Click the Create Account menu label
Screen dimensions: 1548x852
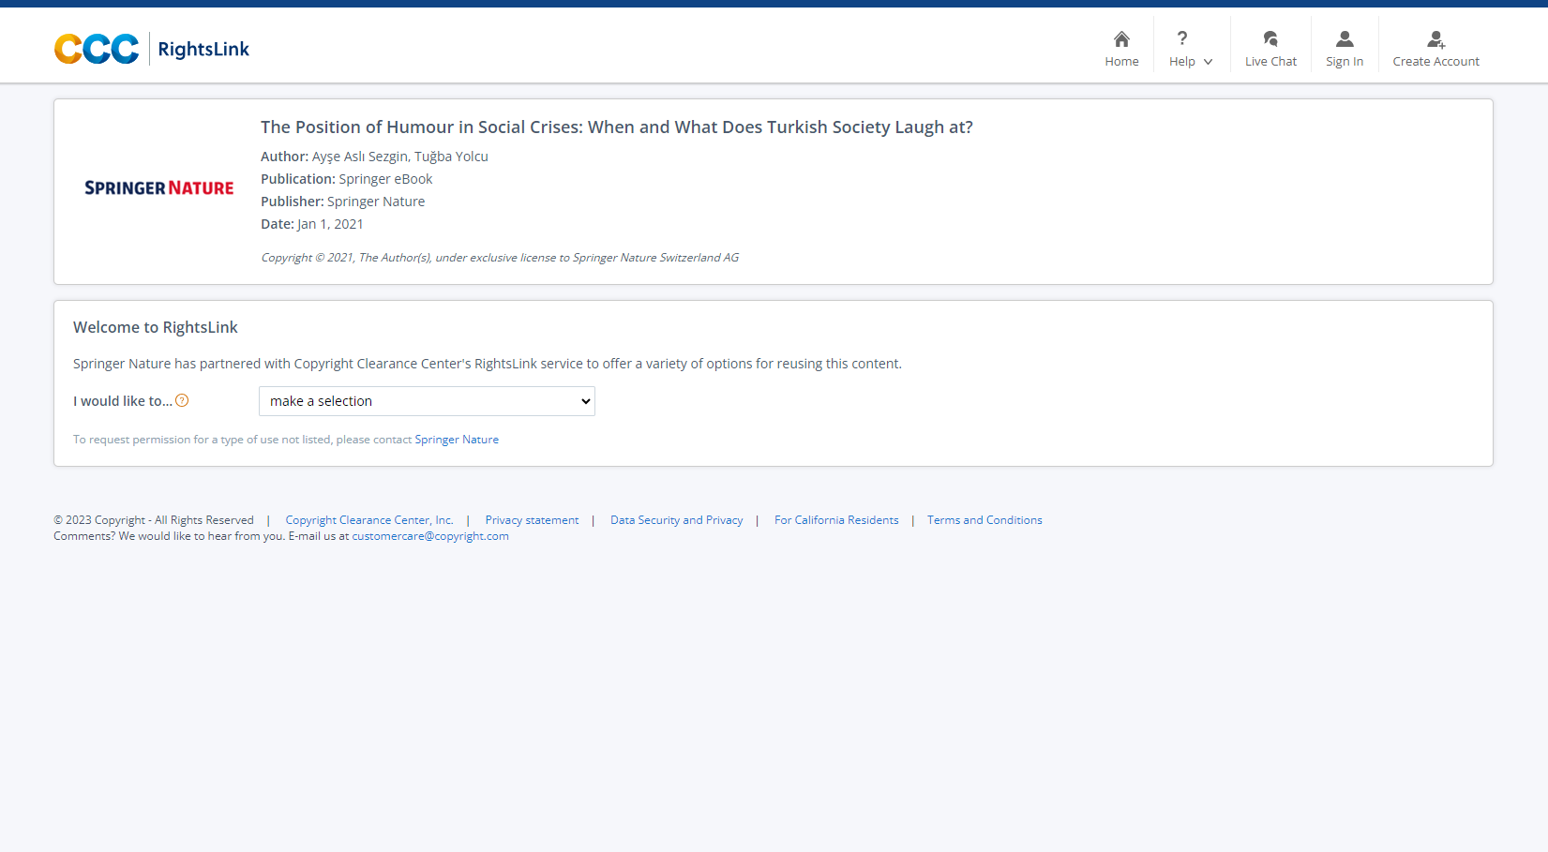1435,62
